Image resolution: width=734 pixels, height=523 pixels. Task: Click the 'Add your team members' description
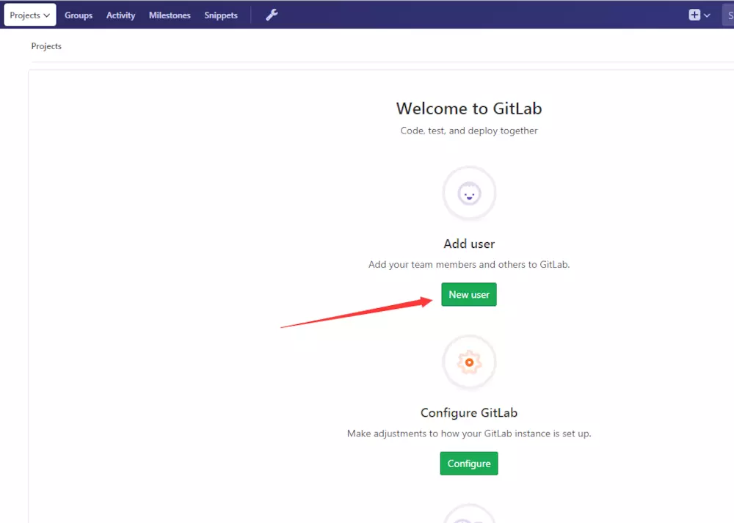pos(469,264)
